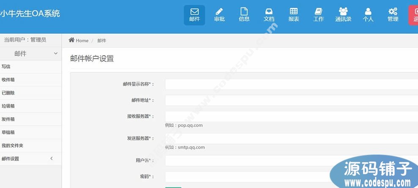418x188 pixels.
Task: Focus the 用户名 input field
Action: pos(291,161)
